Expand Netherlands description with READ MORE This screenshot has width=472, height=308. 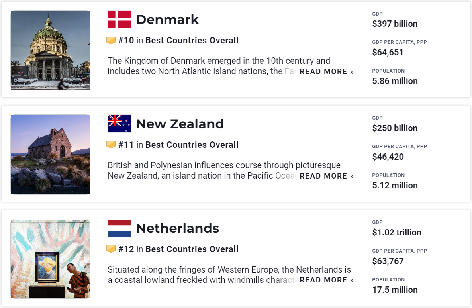[x=327, y=280]
